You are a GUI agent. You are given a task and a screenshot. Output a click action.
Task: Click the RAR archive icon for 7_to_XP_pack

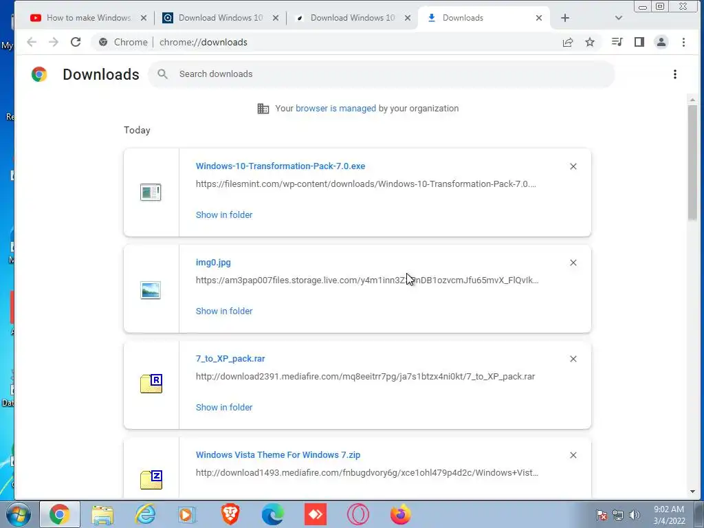tap(151, 384)
